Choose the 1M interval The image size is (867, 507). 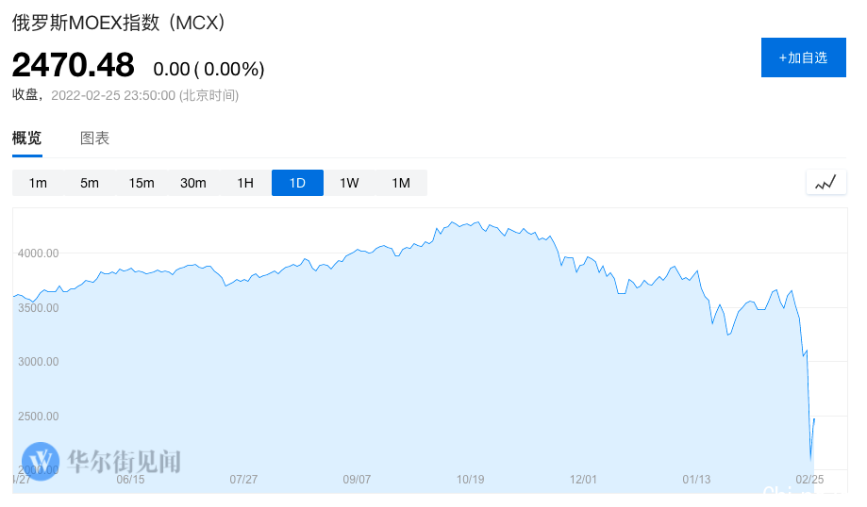tap(402, 183)
